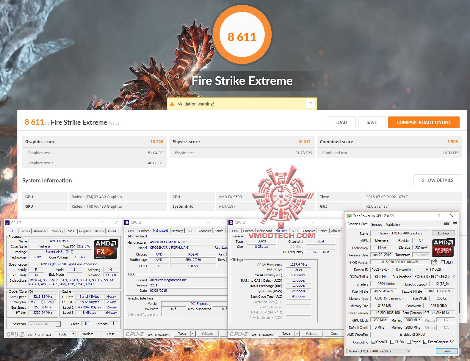Minimize the GPU-Z window
This screenshot has height=361, width=470.
pos(425,216)
